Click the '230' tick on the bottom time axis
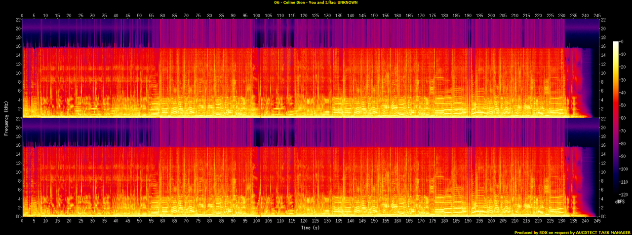The image size is (632, 235). coord(561,221)
